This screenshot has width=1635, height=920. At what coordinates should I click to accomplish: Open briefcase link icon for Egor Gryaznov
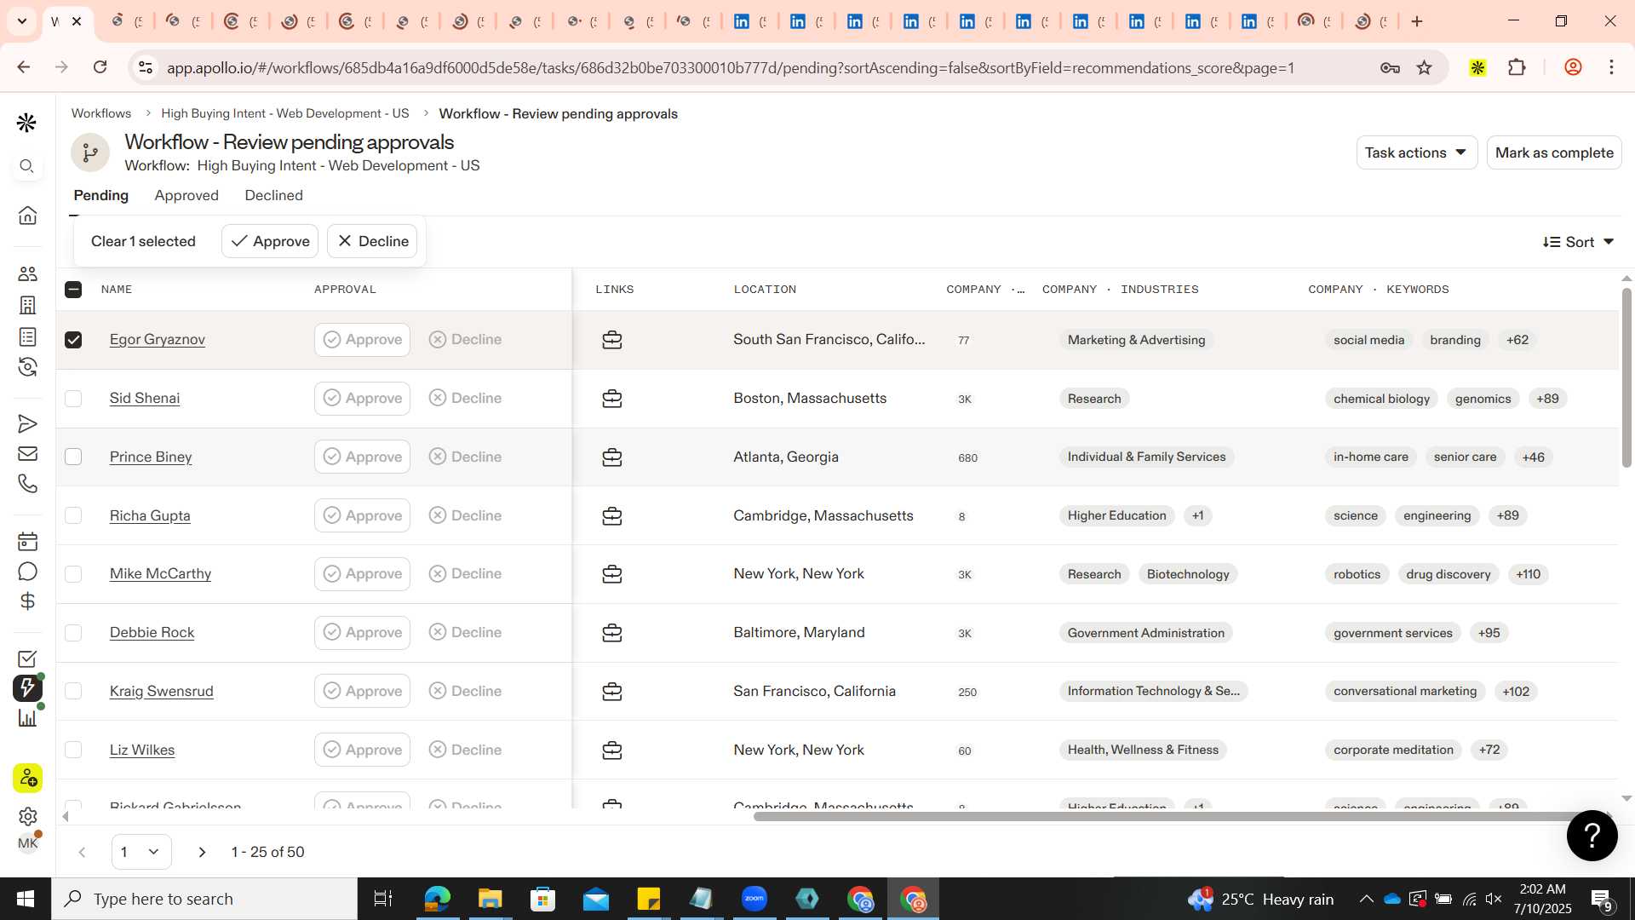coord(612,340)
